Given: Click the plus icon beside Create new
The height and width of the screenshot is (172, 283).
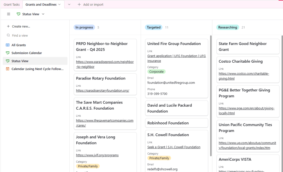Looking at the screenshot, I should pos(8,27).
